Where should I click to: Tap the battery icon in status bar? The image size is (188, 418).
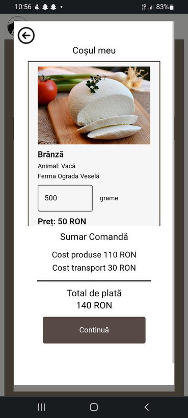[172, 7]
